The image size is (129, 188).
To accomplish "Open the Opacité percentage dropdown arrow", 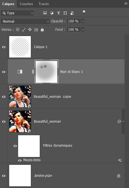I will 83,21.
